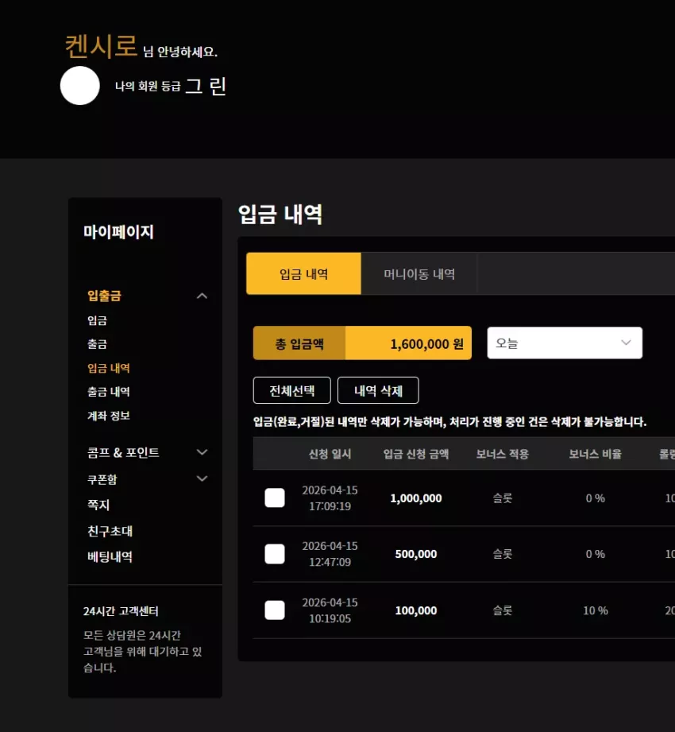Screen dimensions: 675x732
Task: Click the 24시간 고객센터 heading
Action: [x=121, y=611]
